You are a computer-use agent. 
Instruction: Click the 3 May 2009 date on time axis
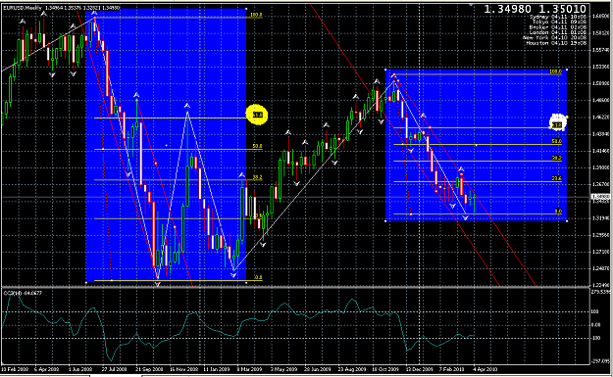click(x=283, y=369)
